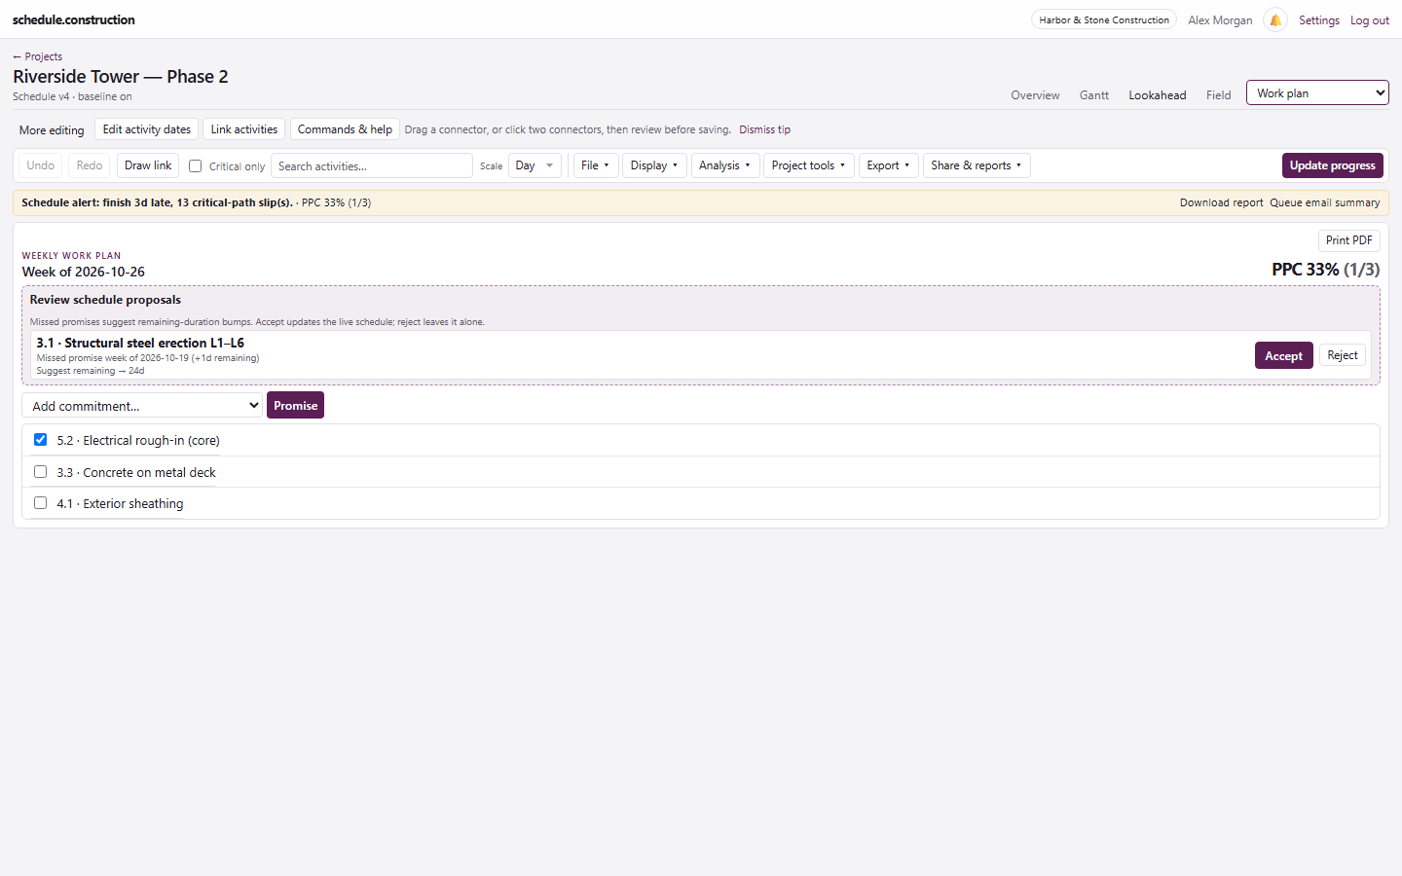Viewport: 1402px width, 876px height.
Task: Click the Update progress button
Action: (x=1333, y=165)
